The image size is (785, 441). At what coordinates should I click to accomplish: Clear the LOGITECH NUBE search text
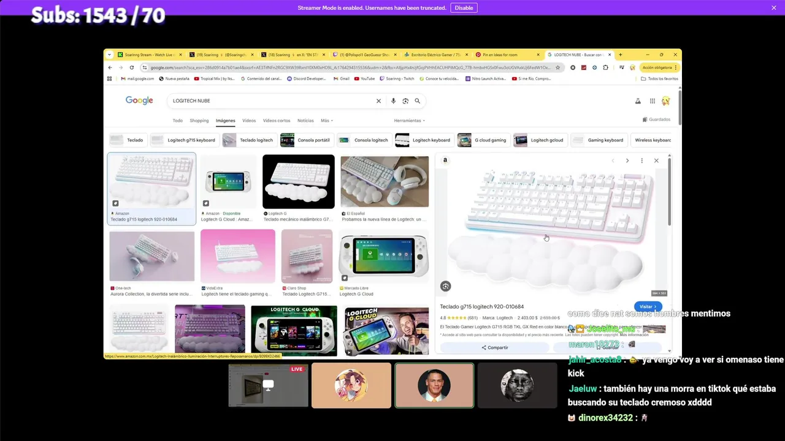coord(378,101)
